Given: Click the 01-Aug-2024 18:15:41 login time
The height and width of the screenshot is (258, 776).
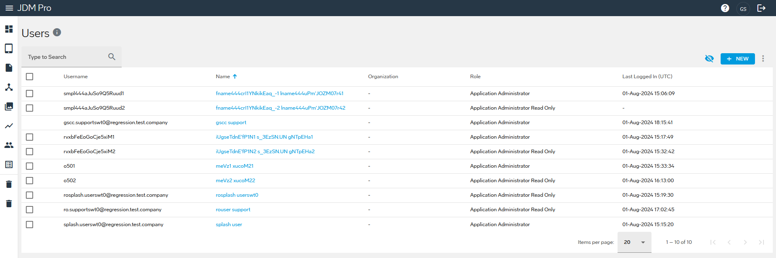Looking at the screenshot, I should click(x=647, y=123).
